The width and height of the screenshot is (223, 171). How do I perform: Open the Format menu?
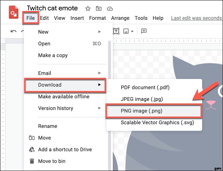[x=97, y=18]
